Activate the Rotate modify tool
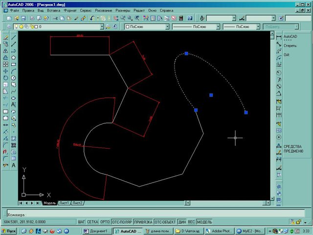Screen dimensions: 313x235 5,77
